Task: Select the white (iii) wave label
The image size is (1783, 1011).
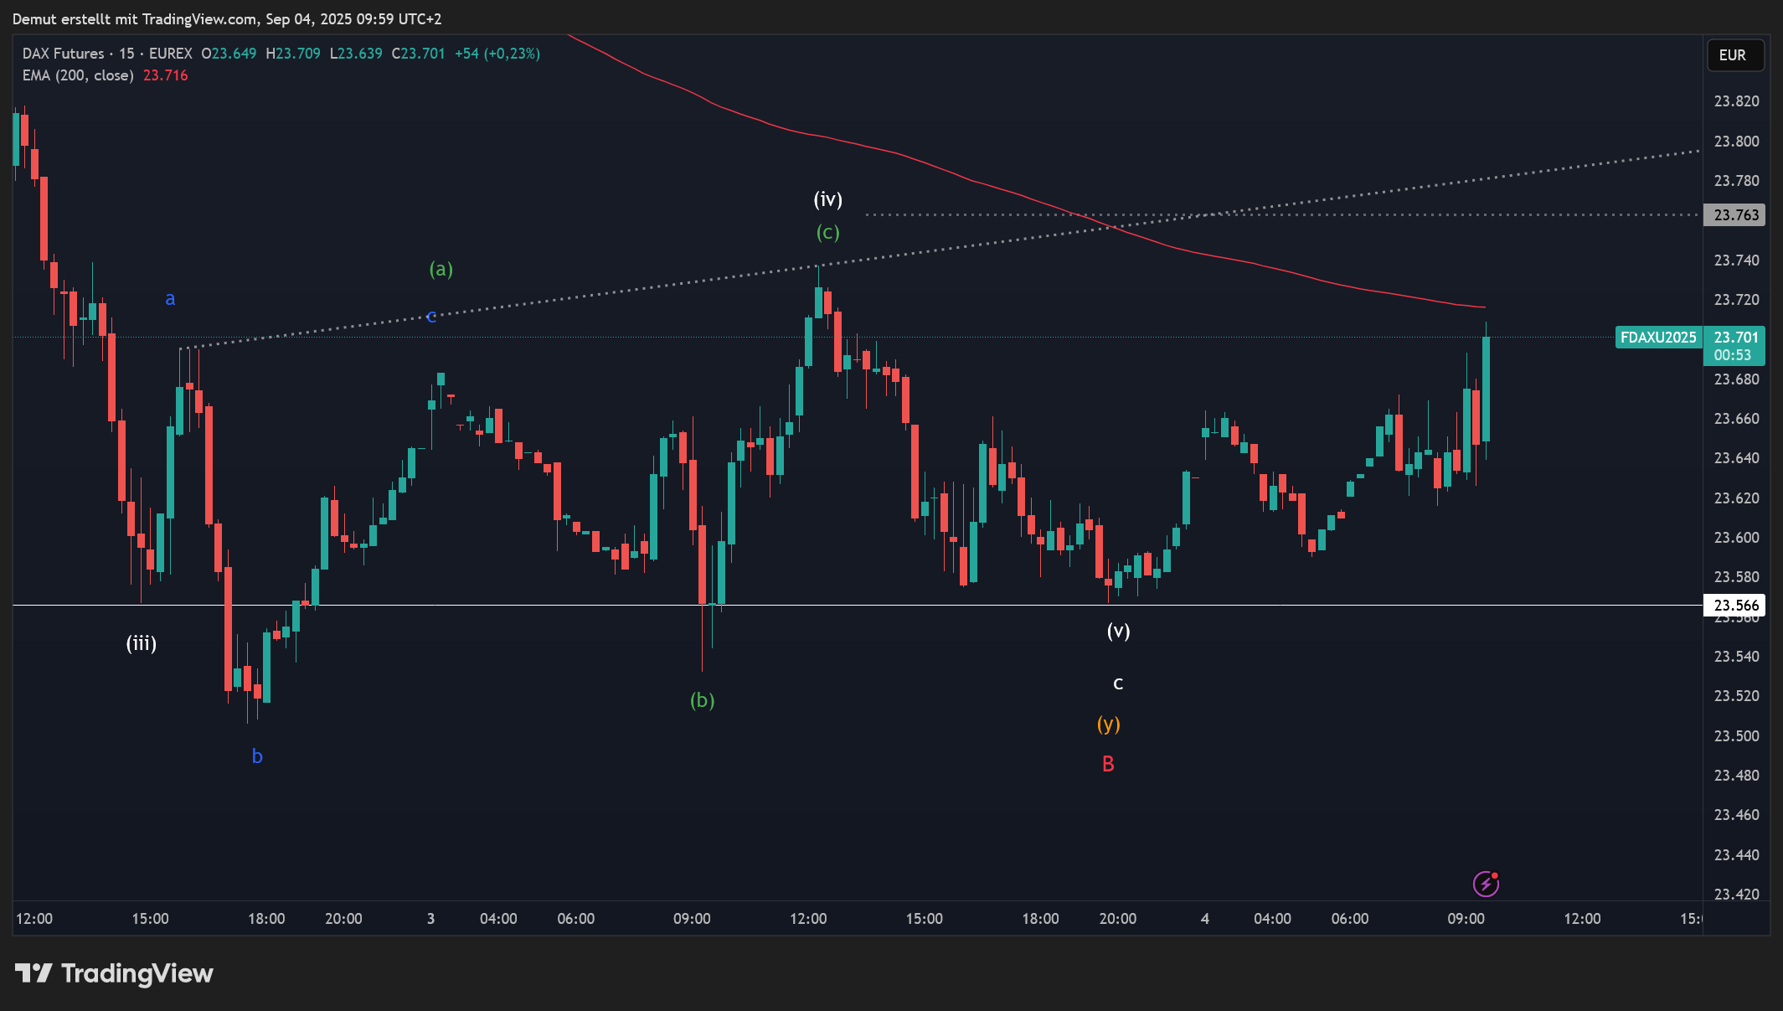Action: 141,643
